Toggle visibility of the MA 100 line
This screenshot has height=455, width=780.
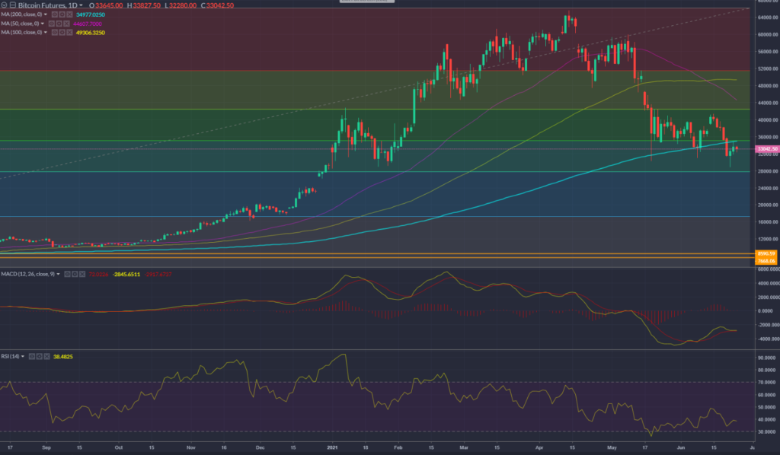[54, 33]
